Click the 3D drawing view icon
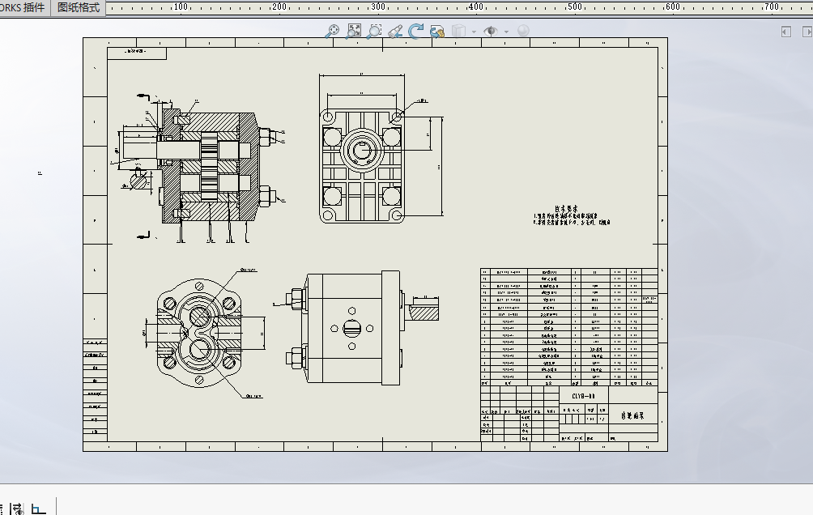The image size is (813, 515). 437,32
